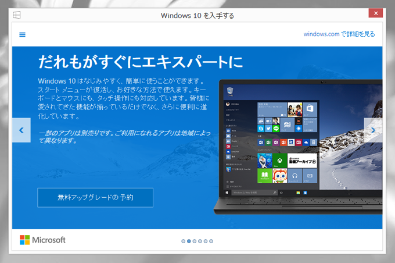This screenshot has width=395, height=263.
Task: Click the Windows logo in the title bar
Action: (17, 15)
